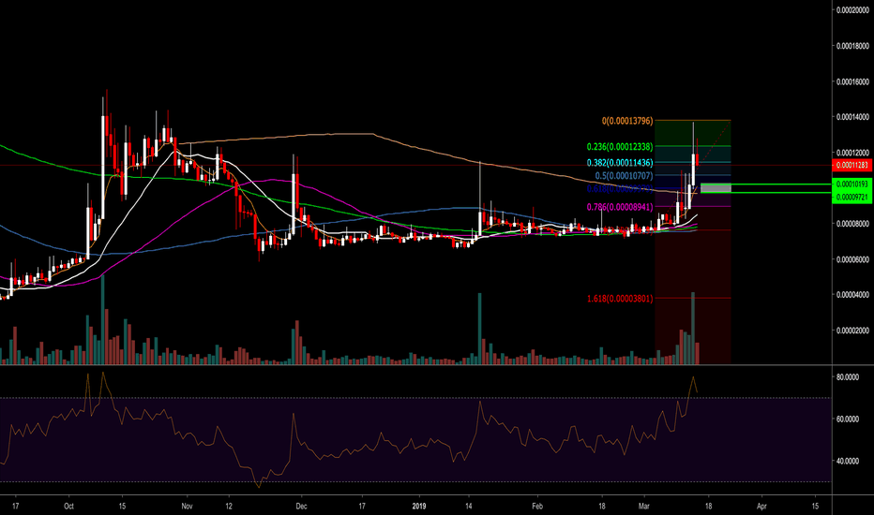Select the gray target zone rectangle
Image resolution: width=874 pixels, height=515 pixels.
coord(716,188)
